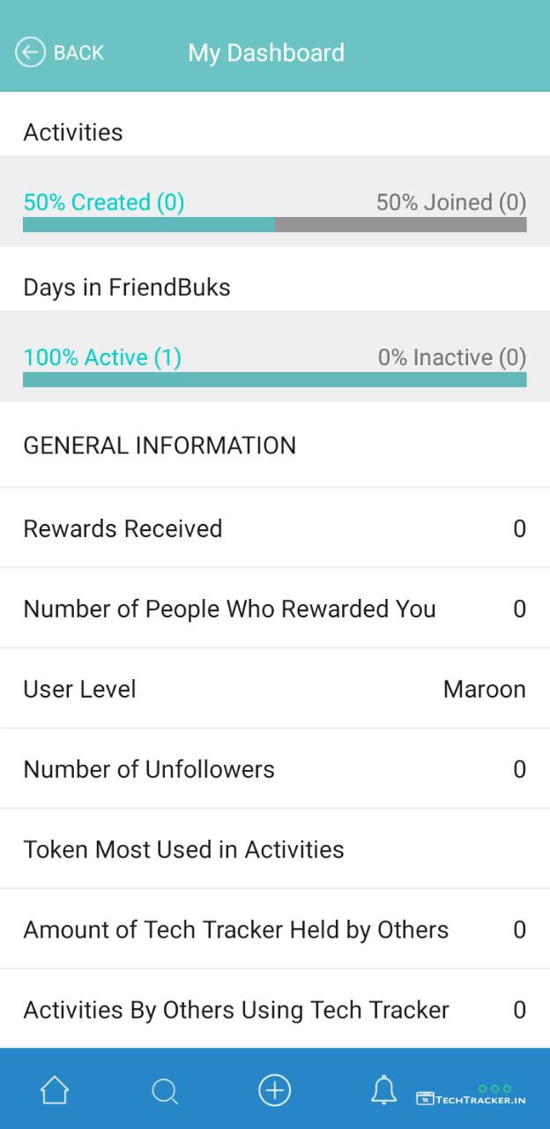Click the Activities created/joined progress bar
550x1129 pixels.
coord(275,225)
